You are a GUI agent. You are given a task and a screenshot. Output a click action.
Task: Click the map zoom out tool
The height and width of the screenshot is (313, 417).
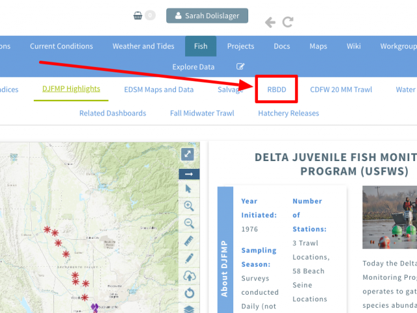point(189,223)
